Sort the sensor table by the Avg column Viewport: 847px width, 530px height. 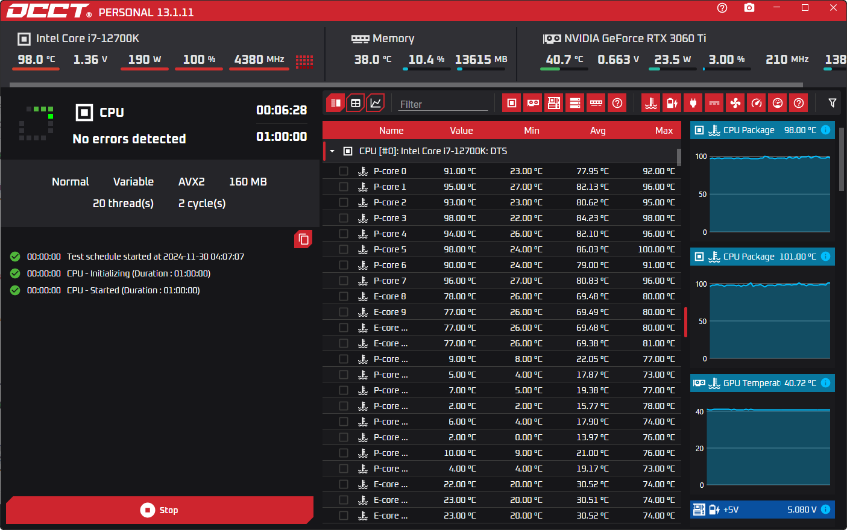pos(597,131)
